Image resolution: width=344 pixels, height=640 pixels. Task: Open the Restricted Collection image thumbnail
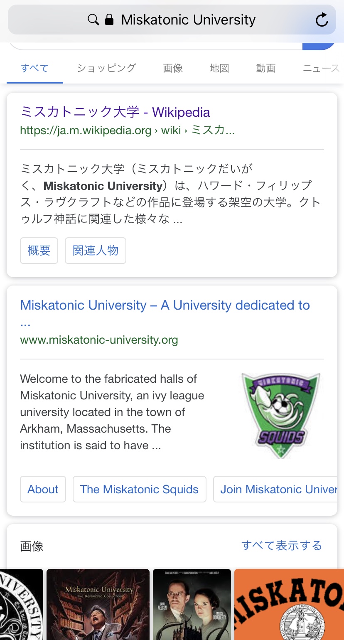pyautogui.click(x=98, y=604)
